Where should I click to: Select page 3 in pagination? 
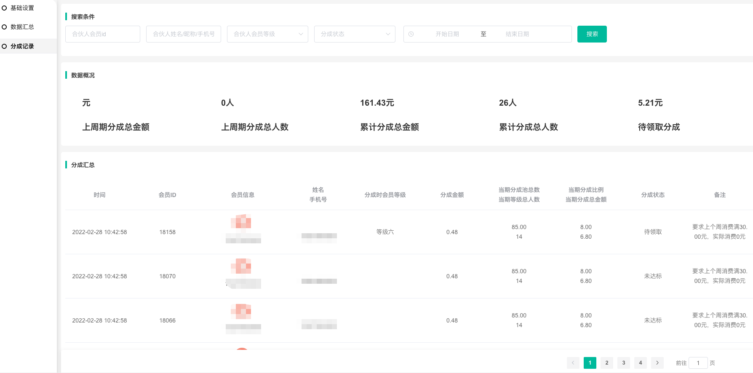pos(623,363)
